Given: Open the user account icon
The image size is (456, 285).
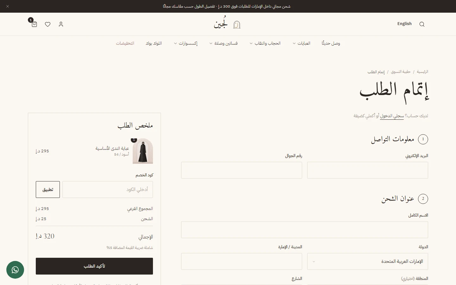Looking at the screenshot, I should coord(61,24).
